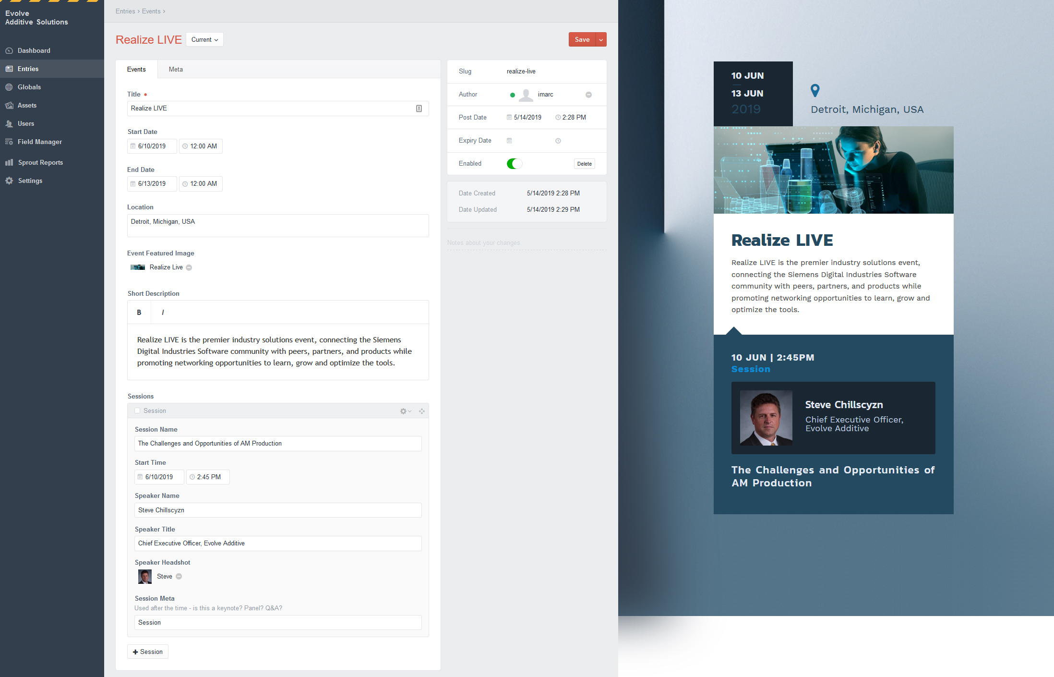The height and width of the screenshot is (677, 1054).
Task: Apply bold in Short Description toolbar
Action: pos(139,313)
